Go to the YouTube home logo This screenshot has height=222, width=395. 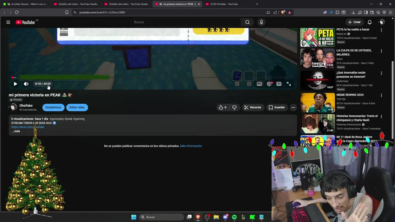[x=25, y=22]
